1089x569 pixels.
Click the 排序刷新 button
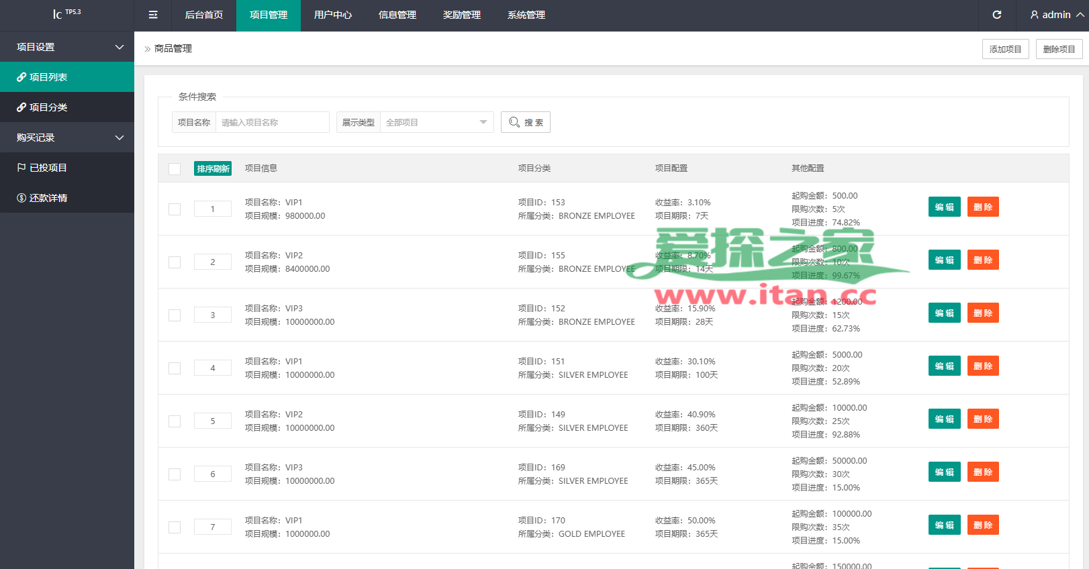[213, 168]
